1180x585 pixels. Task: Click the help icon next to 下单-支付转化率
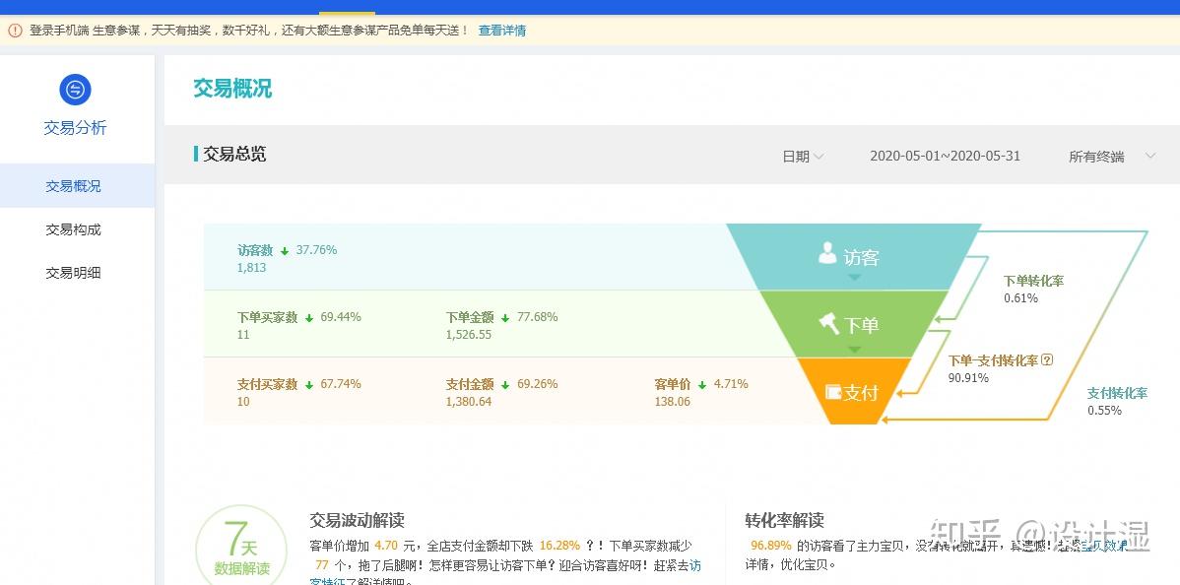pyautogui.click(x=1047, y=359)
